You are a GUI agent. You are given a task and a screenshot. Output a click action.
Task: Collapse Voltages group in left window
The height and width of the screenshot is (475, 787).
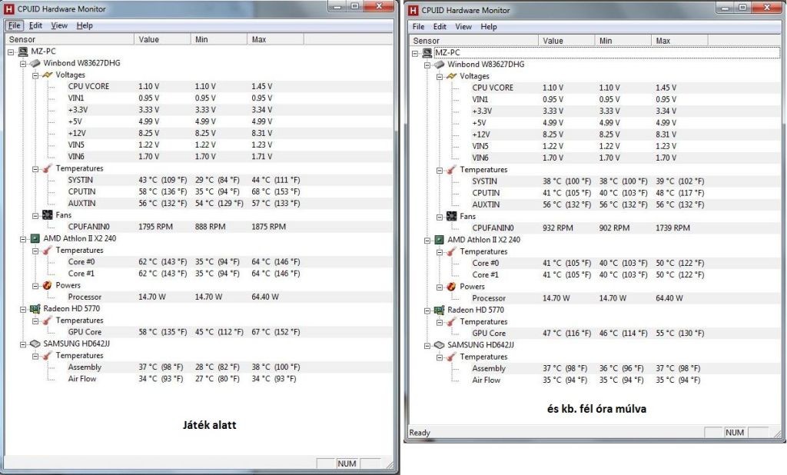[35, 75]
